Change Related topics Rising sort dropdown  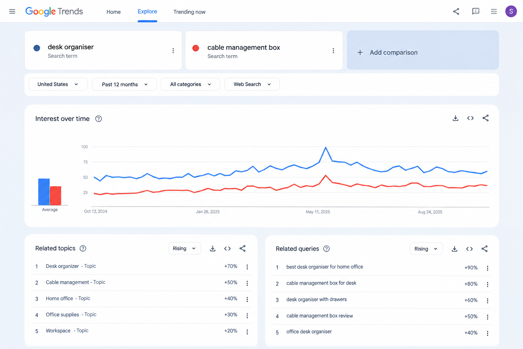coord(185,248)
